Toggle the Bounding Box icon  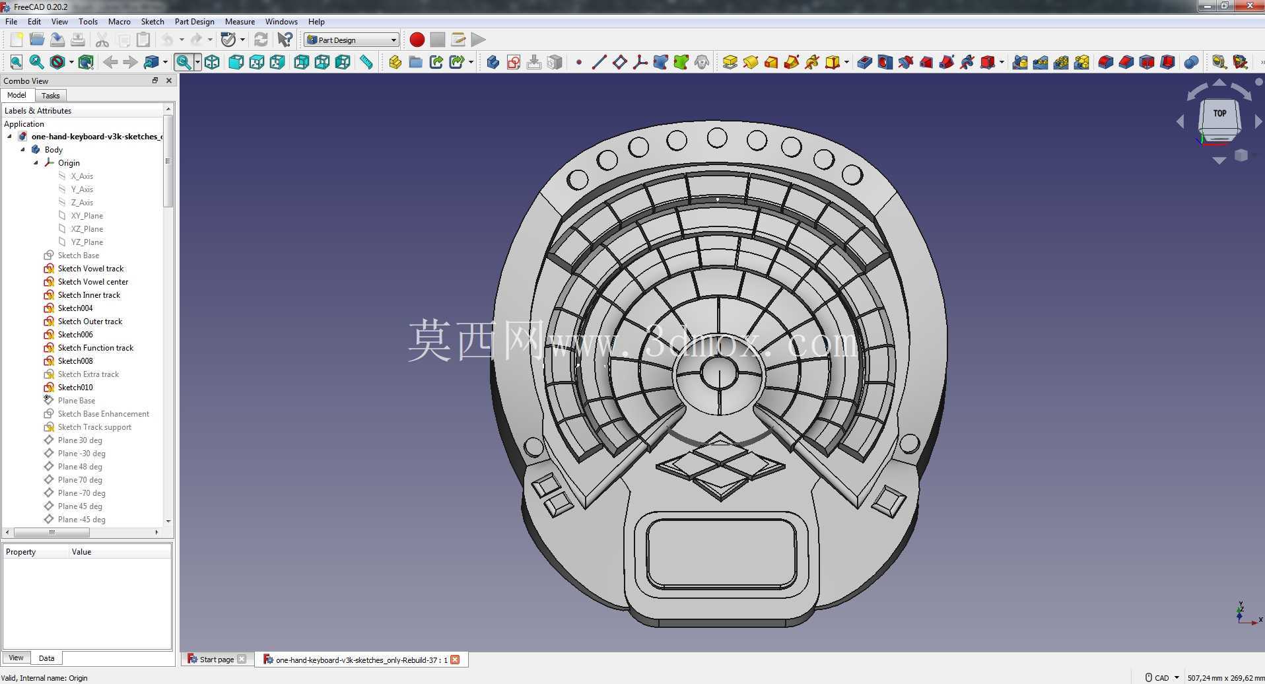click(86, 62)
